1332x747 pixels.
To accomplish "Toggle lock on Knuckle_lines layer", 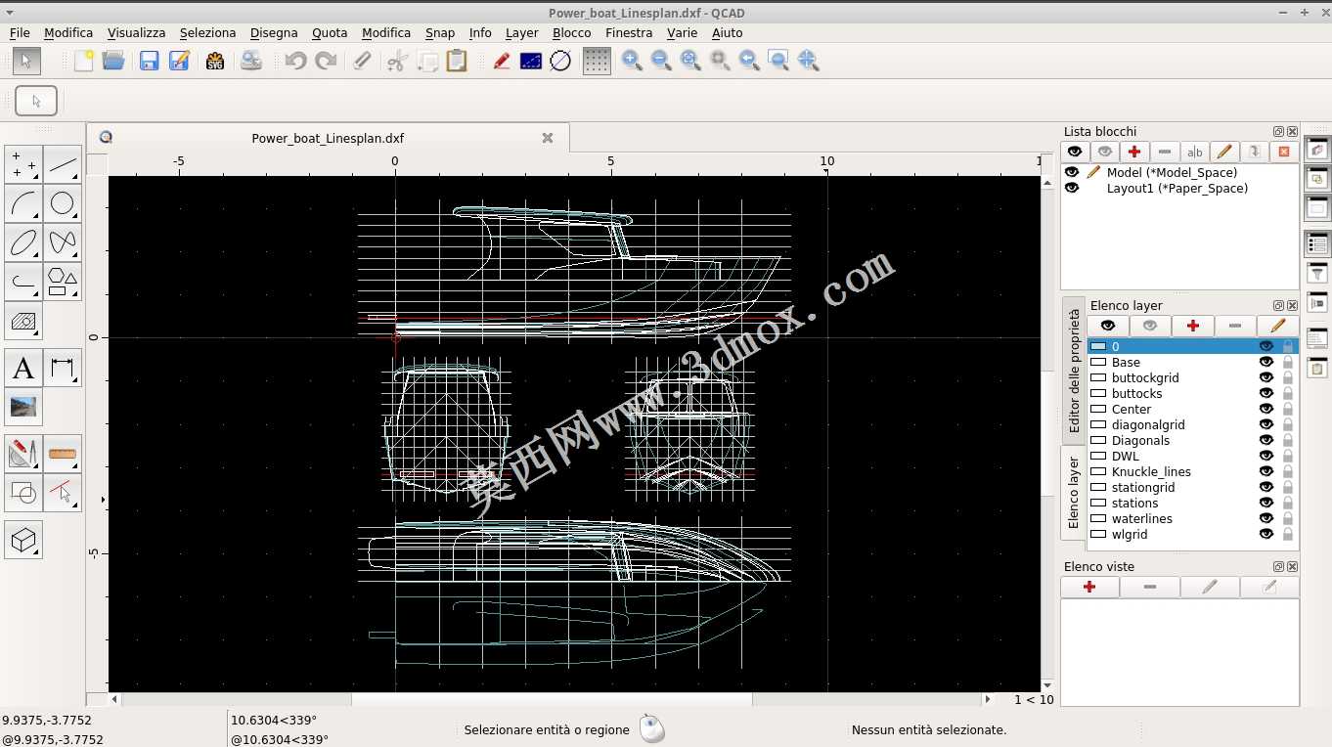I will coord(1288,471).
